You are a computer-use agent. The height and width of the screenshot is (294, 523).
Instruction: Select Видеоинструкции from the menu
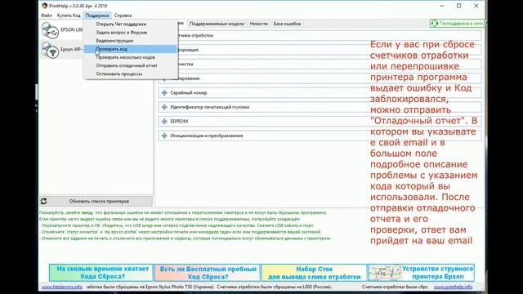pos(131,41)
